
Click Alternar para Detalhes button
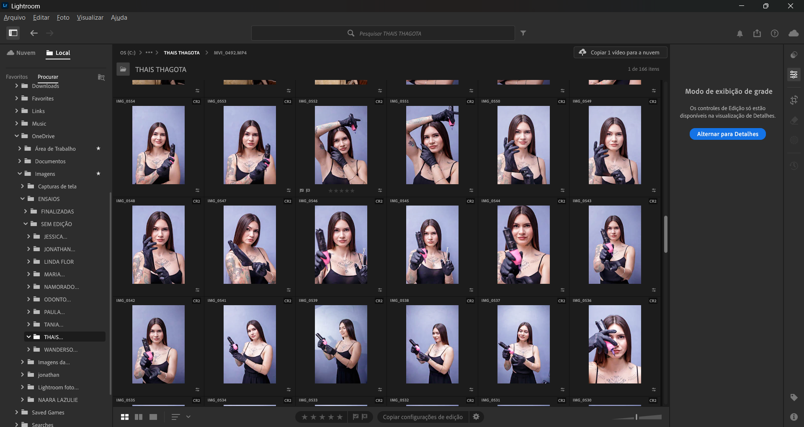coord(727,134)
